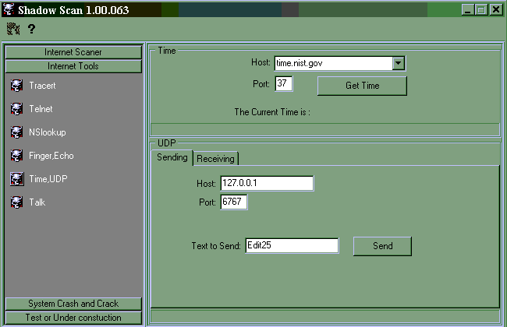
Task: Click the skull icon beside Telnet
Action: point(16,109)
